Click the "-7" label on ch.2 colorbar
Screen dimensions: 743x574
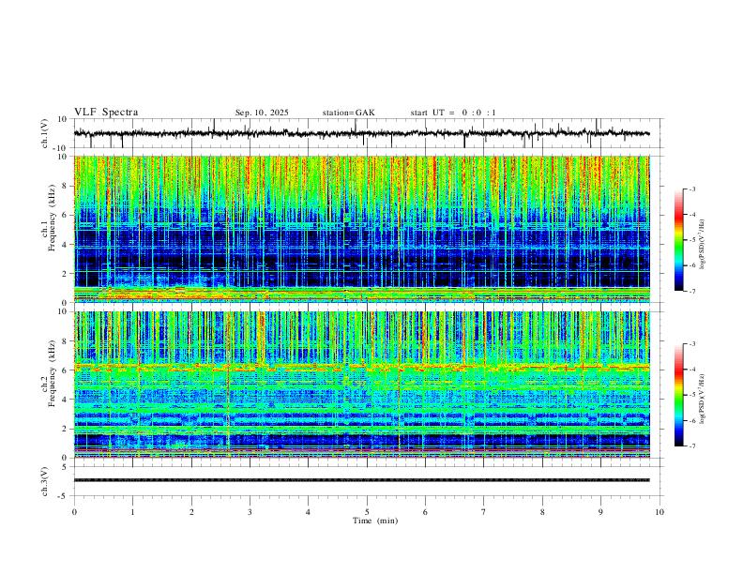point(691,446)
